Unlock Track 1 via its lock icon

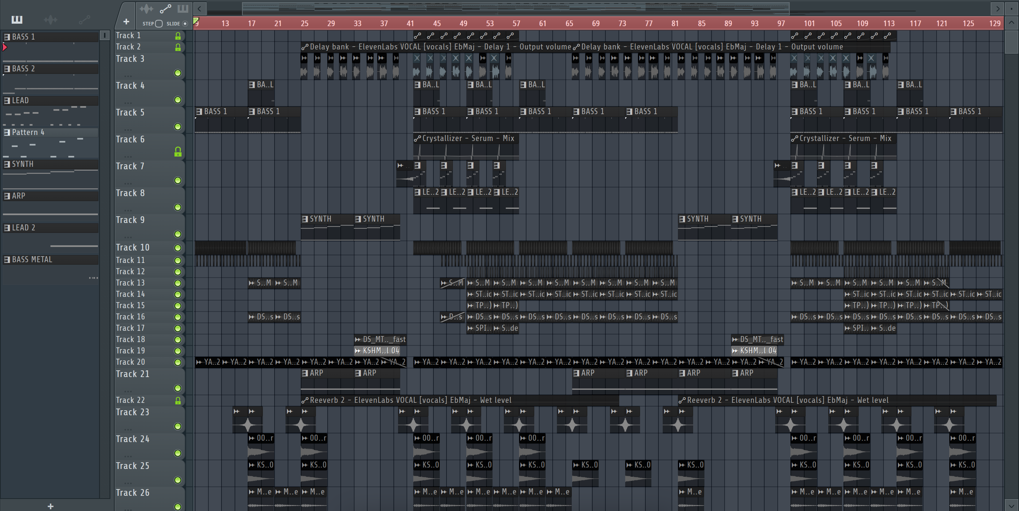click(x=178, y=36)
